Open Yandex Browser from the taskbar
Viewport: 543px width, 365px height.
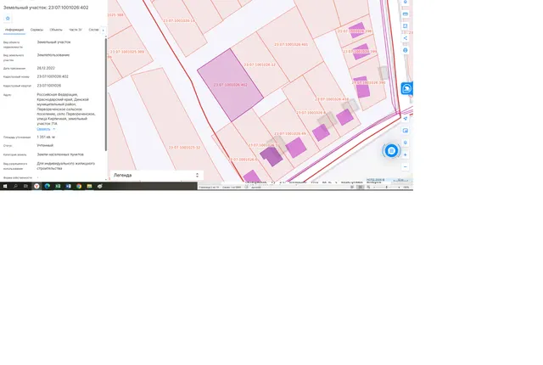(x=36, y=186)
